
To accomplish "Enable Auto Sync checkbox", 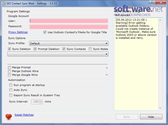I will click(x=11, y=90).
